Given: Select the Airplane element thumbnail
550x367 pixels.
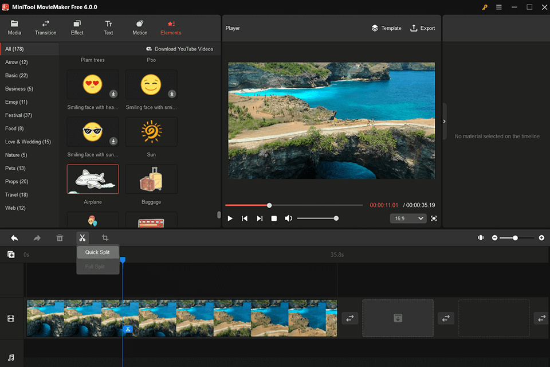Looking at the screenshot, I should [93, 179].
